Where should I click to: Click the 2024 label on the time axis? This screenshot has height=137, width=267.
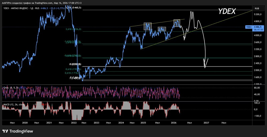[x=121, y=123]
